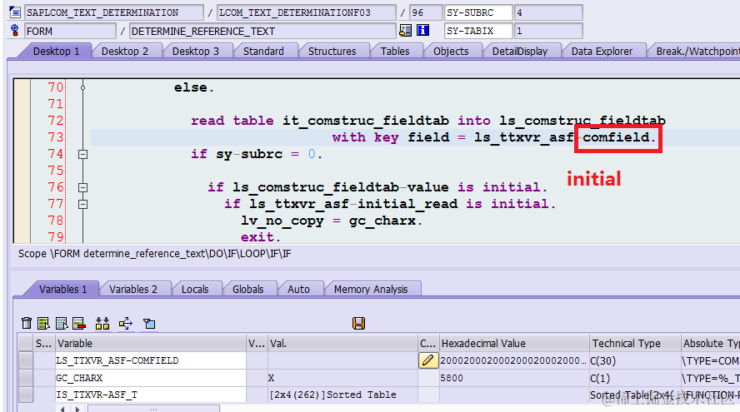Open the Memory Analysis tab
Viewport: 740px width, 412px height.
[x=371, y=289]
